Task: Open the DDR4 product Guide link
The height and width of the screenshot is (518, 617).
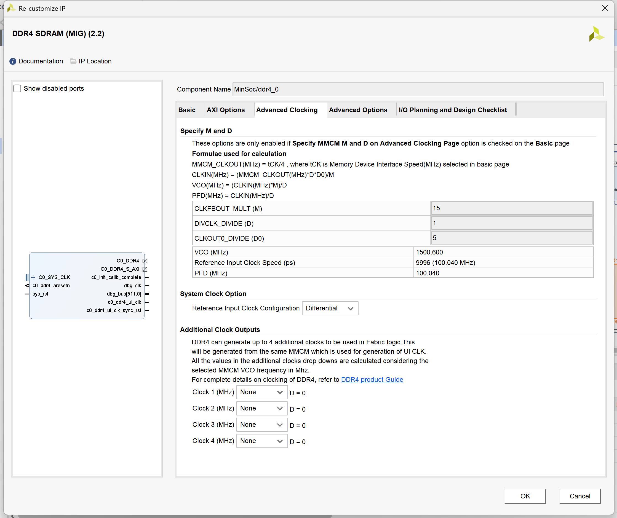Action: pyautogui.click(x=372, y=380)
